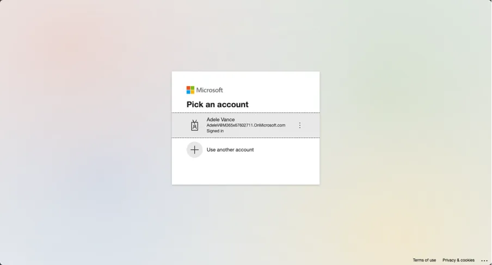Screen dimensions: 492x265
Task: Open the three-dot menu for Adele Vance
Action: (x=300, y=125)
